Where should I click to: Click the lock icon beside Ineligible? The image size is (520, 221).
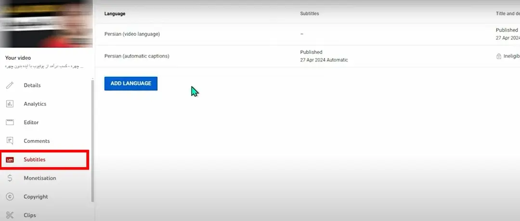(x=498, y=56)
